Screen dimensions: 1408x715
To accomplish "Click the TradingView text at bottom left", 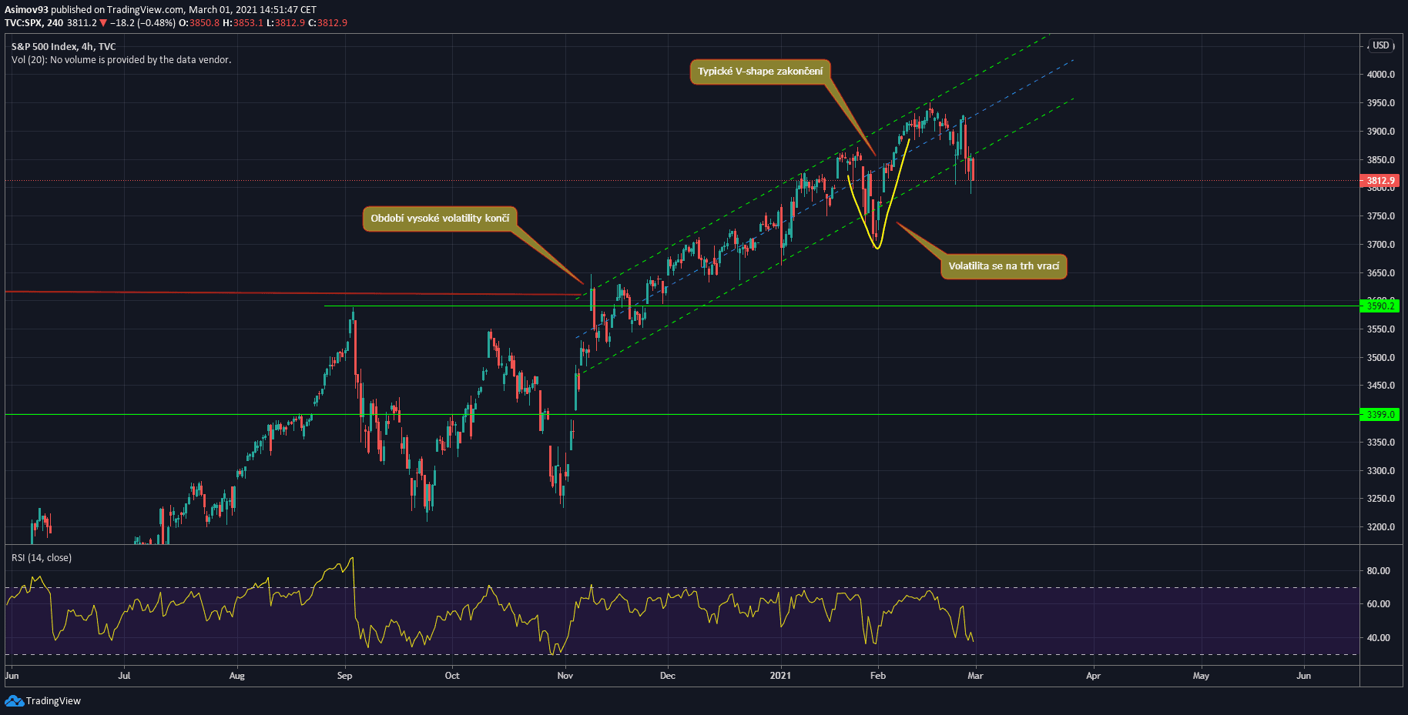I will 53,700.
